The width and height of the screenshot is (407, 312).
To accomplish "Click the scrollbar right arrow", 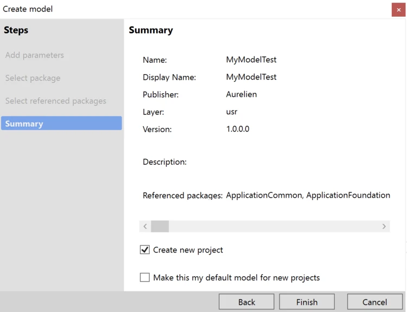I will 384,226.
